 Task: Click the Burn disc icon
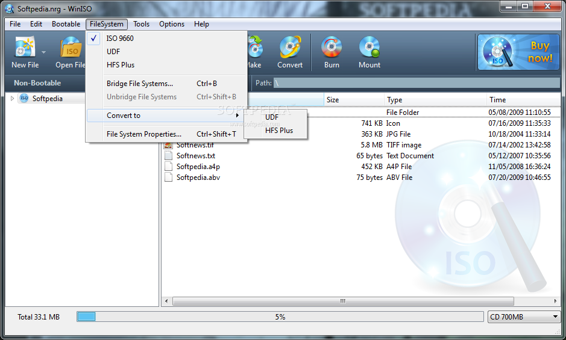tap(332, 47)
